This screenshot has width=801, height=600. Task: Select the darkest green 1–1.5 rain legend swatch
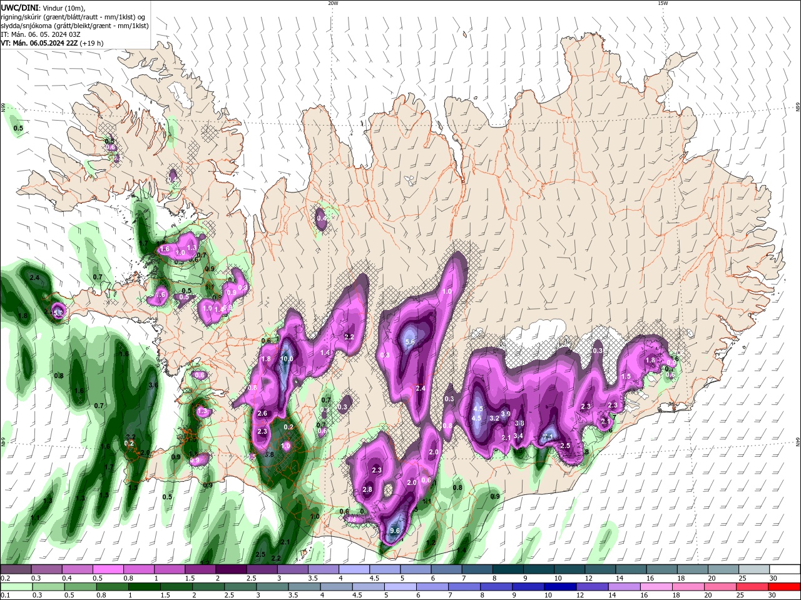pyautogui.click(x=145, y=587)
